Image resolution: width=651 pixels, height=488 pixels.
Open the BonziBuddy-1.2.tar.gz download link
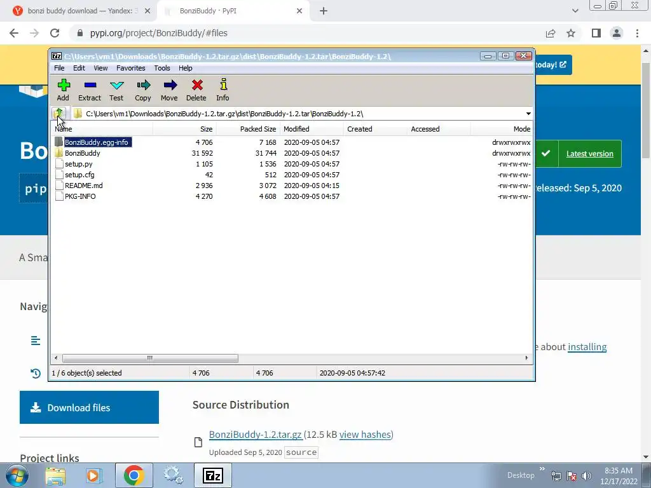click(x=256, y=435)
